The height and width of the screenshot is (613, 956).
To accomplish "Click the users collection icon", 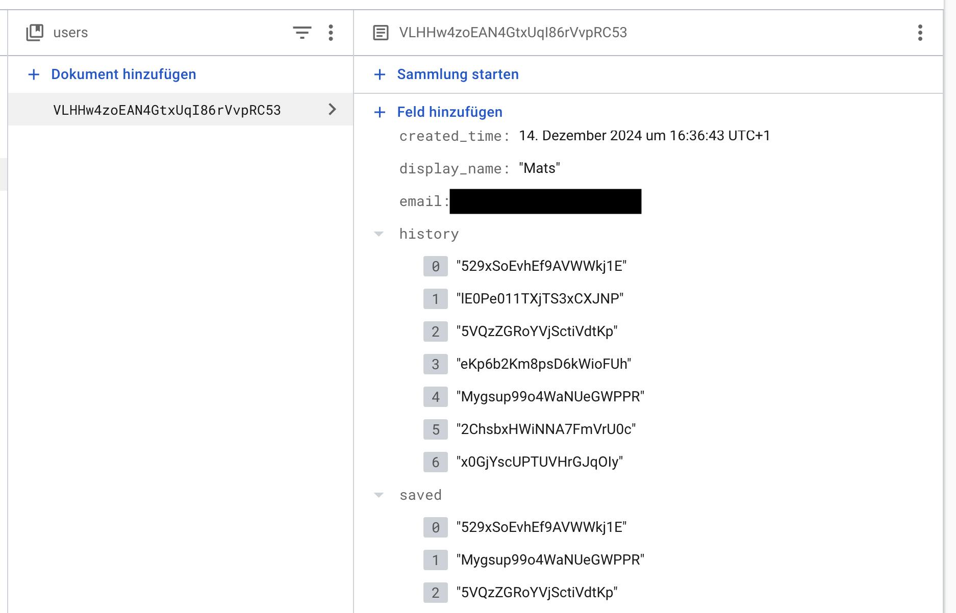I will click(x=35, y=33).
